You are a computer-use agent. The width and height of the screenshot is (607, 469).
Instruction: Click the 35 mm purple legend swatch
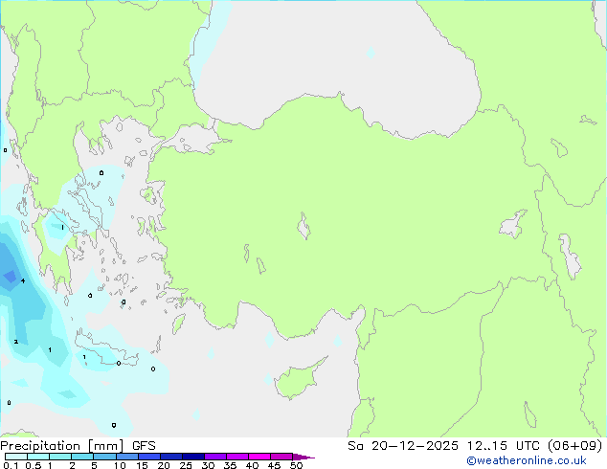tap(236, 457)
